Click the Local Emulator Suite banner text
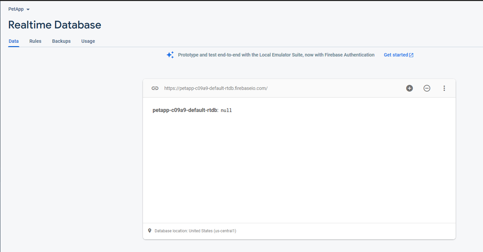This screenshot has height=252, width=483. pos(276,55)
